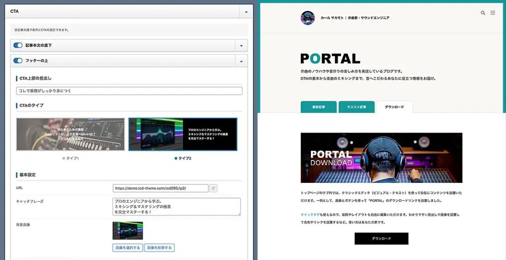The height and width of the screenshot is (260, 506).
Task: Expand the 記事本文の直下 section arrow
Action: (x=241, y=45)
